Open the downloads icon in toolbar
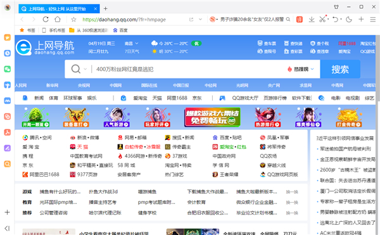Viewport: 380px width, 235px height. [312, 20]
